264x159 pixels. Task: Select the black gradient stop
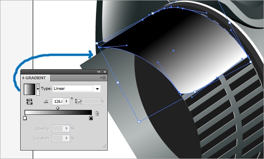[x=91, y=118]
